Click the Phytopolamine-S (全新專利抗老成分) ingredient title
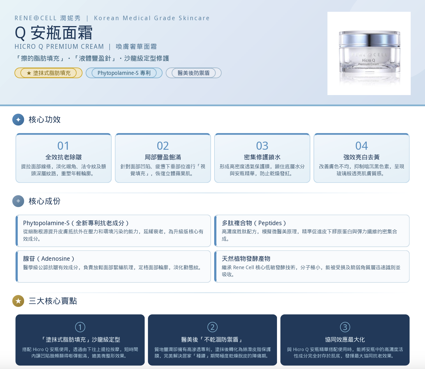 pos(76,223)
